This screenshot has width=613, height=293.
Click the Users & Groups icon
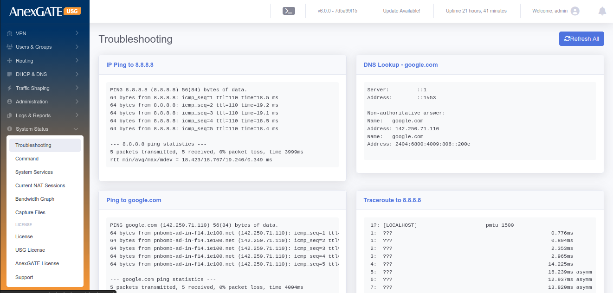click(9, 47)
